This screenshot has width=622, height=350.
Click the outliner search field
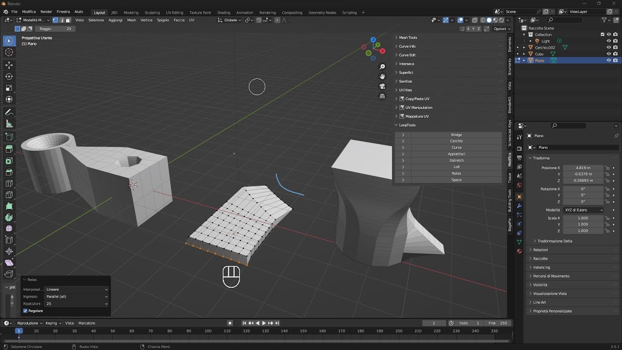click(565, 20)
